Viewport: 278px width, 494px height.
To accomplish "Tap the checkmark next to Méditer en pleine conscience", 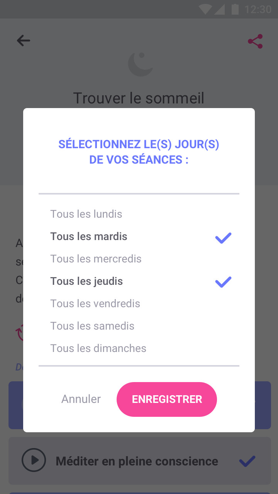I will [x=247, y=461].
